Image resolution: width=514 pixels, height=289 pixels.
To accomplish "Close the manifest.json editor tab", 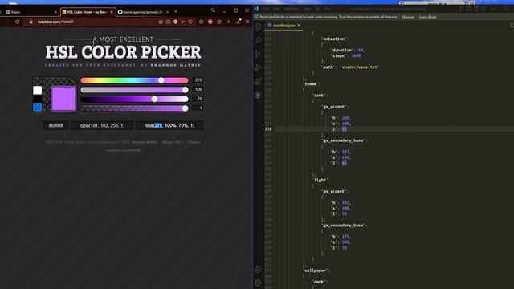I will (299, 25).
